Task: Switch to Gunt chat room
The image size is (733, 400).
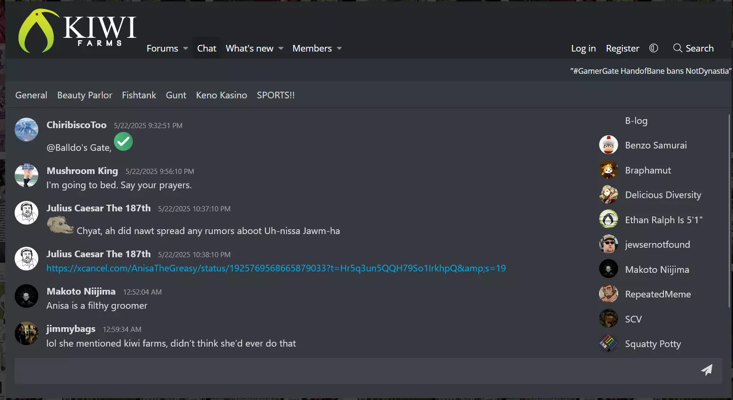Action: (x=176, y=95)
